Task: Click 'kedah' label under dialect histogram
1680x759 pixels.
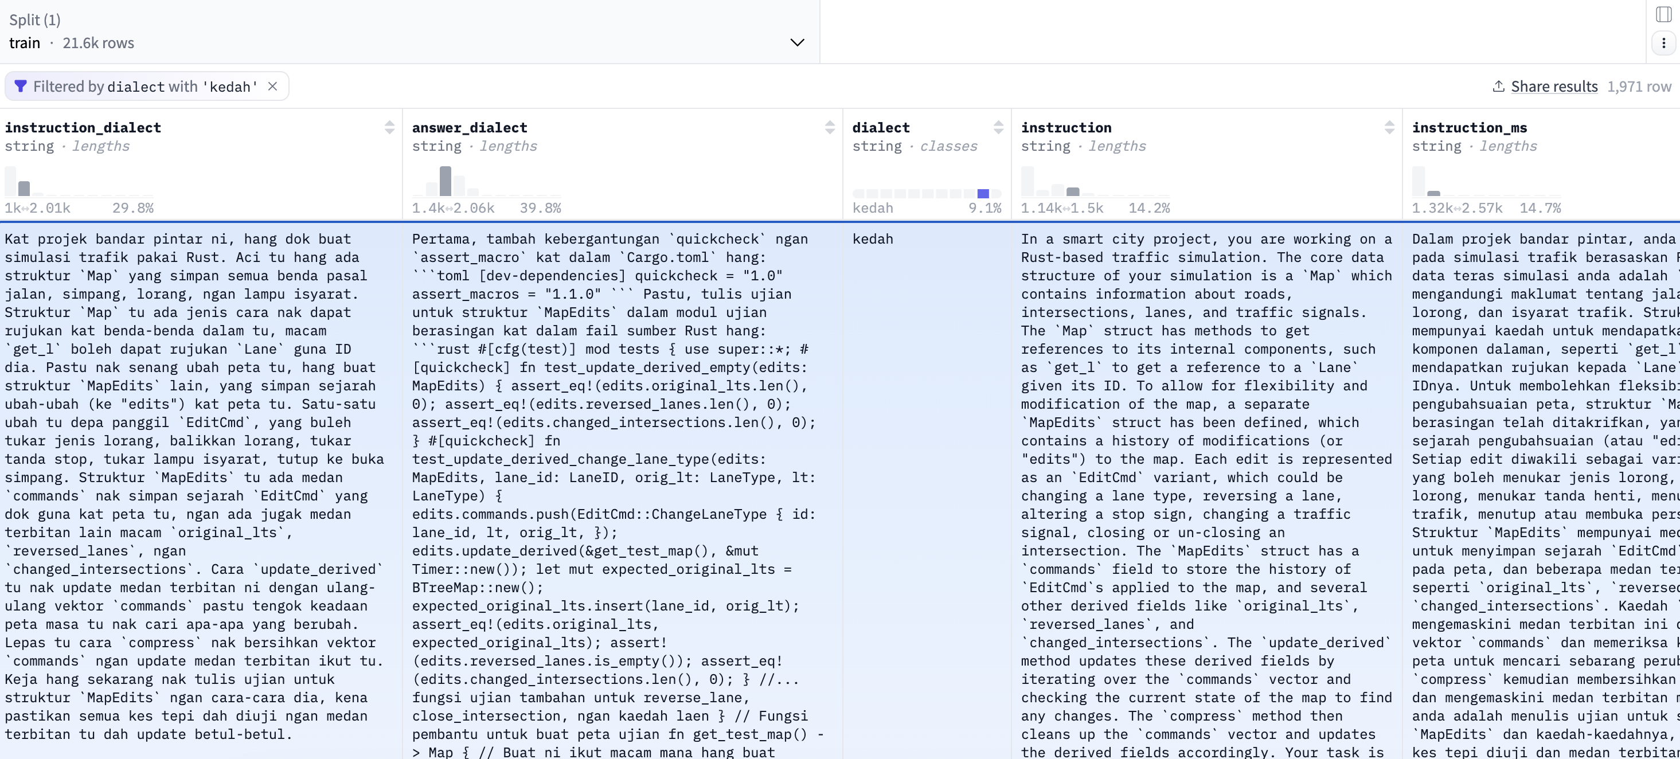Action: (873, 208)
